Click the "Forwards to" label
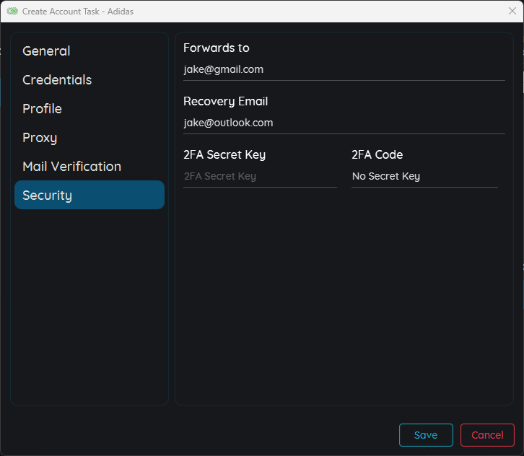Screen dimensions: 524x456 217,48
